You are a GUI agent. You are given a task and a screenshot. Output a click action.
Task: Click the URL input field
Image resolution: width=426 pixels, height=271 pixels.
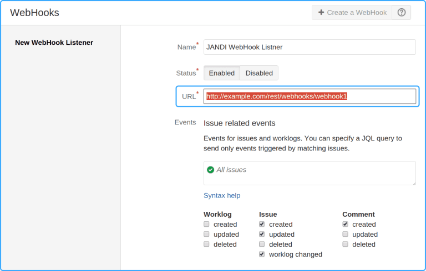(310, 96)
